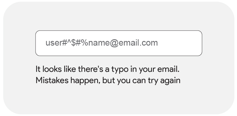Click gray card area above email field
237x116 pixels.
[119, 16]
